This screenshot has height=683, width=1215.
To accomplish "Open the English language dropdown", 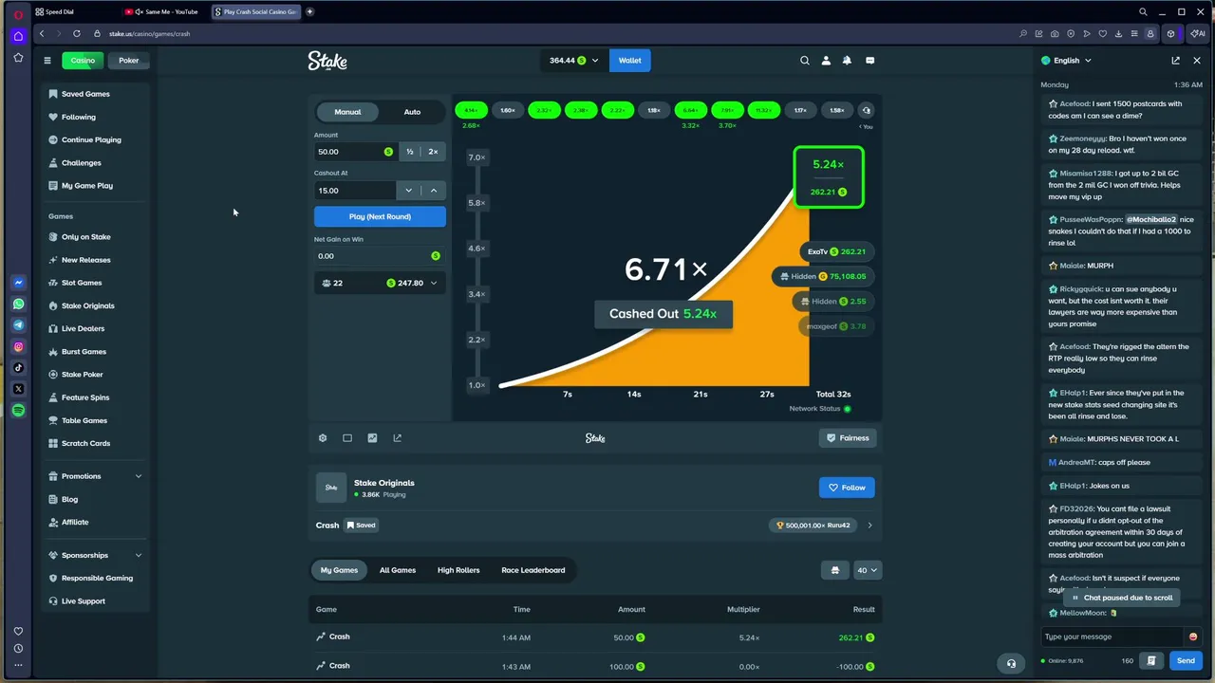I will click(x=1066, y=61).
